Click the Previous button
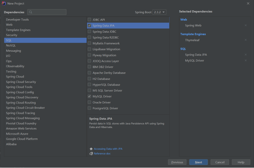254x168 pixels. coord(177,162)
